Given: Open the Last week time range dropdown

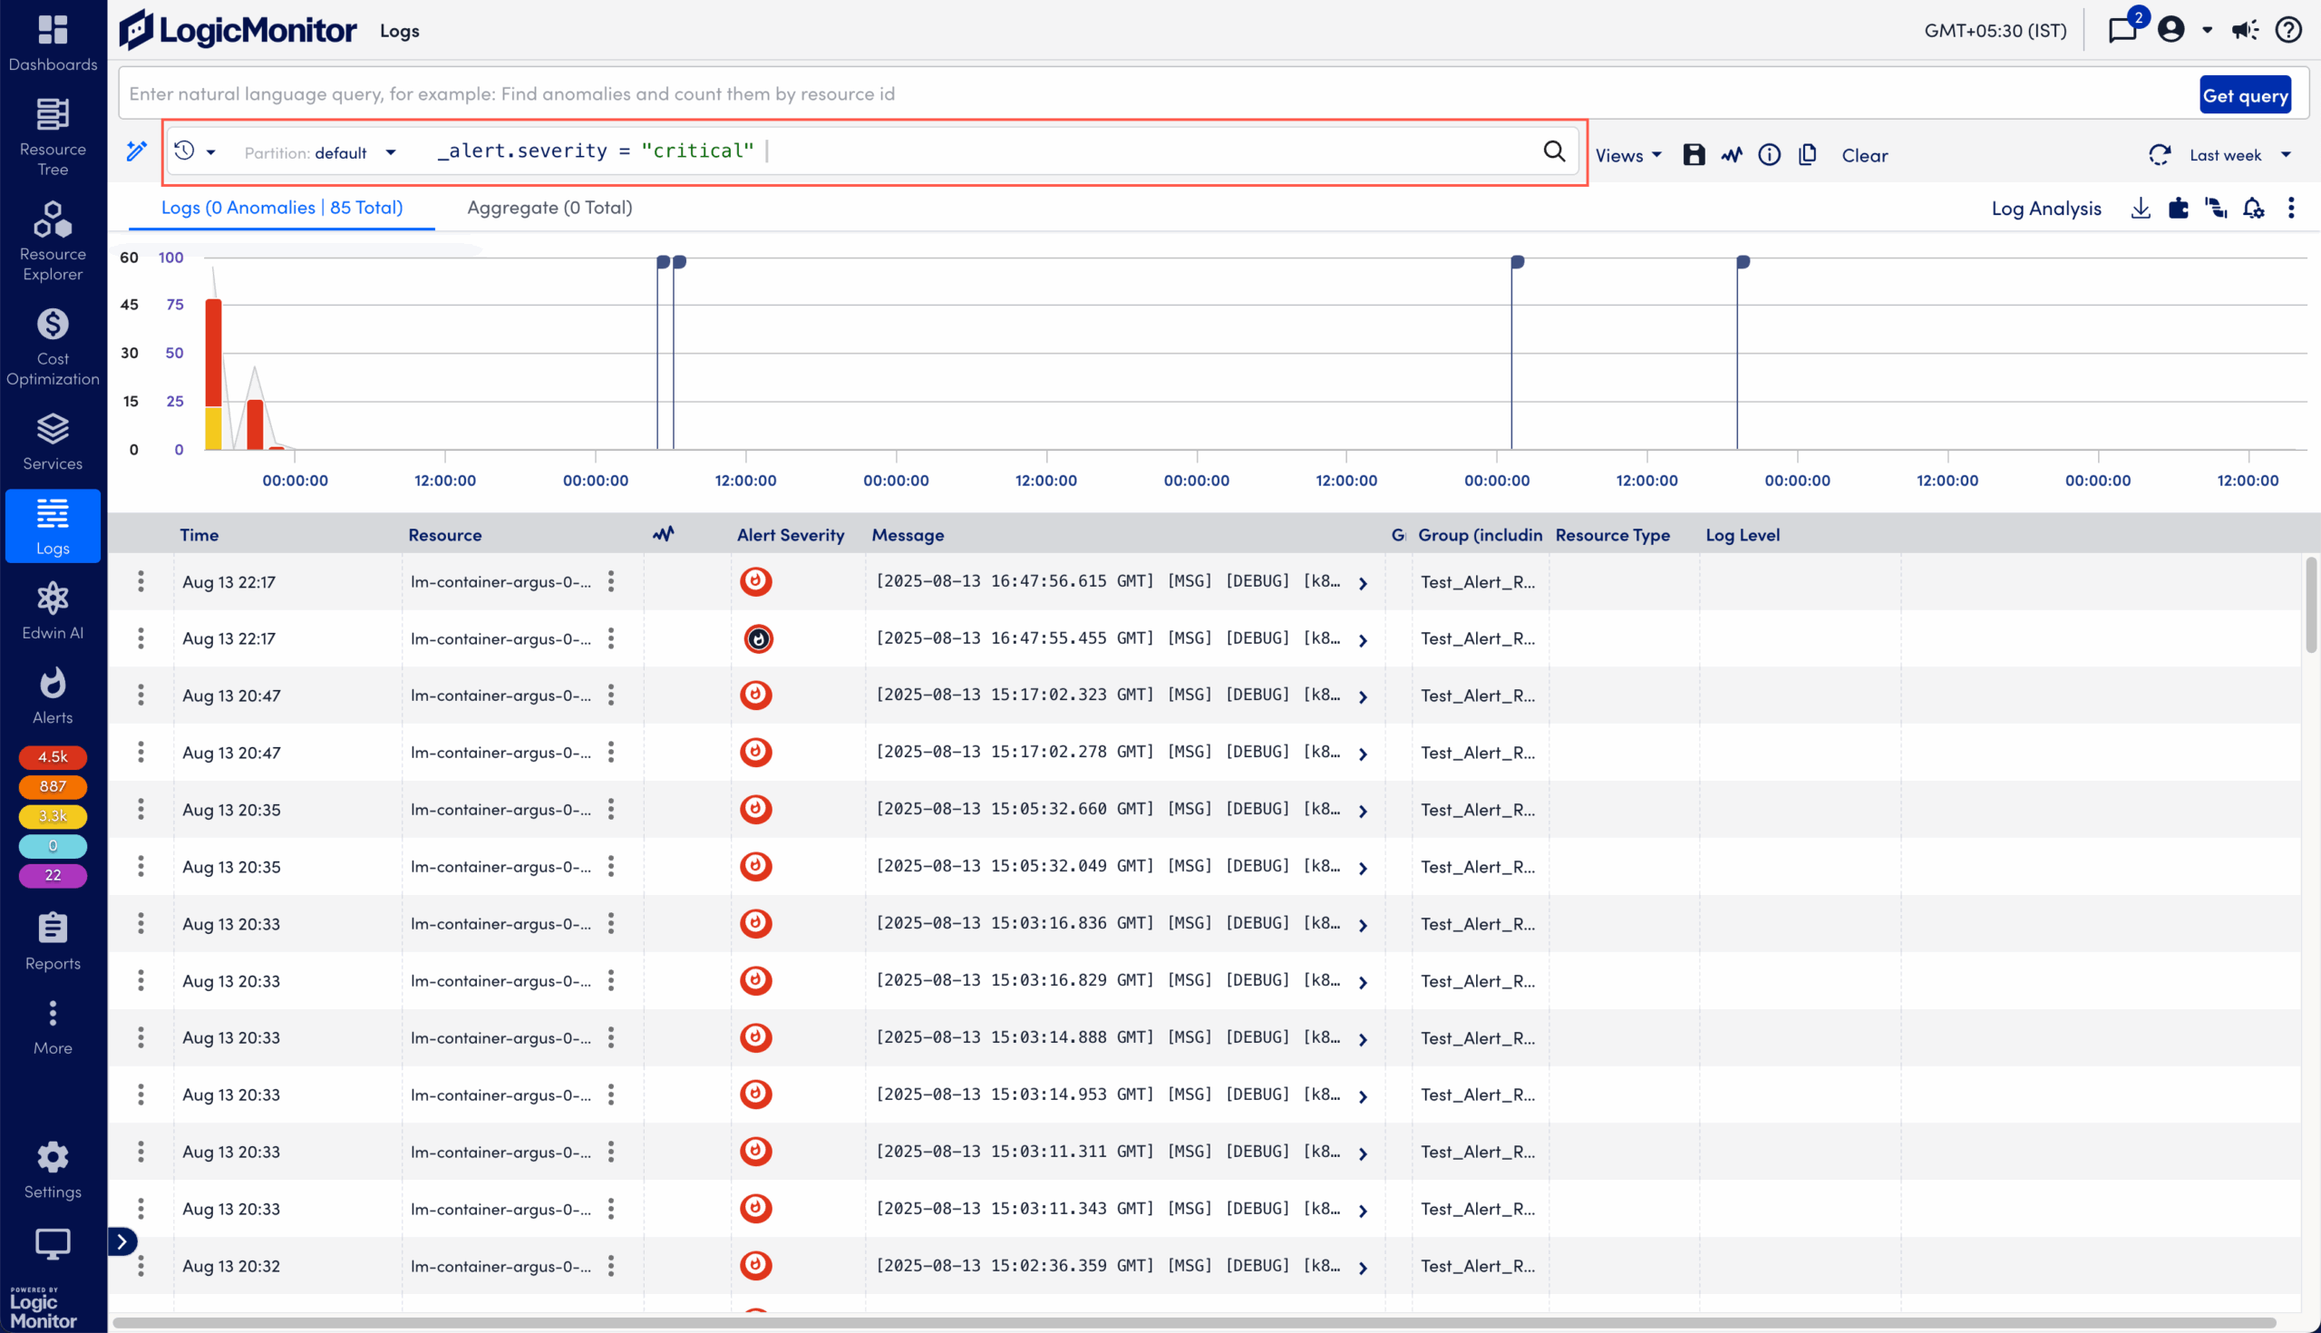Looking at the screenshot, I should pyautogui.click(x=2239, y=155).
